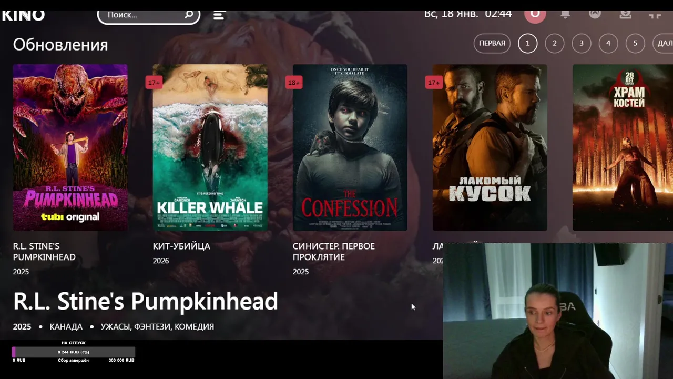The width and height of the screenshot is (673, 379).
Task: Click the KINO logo
Action: tap(23, 15)
